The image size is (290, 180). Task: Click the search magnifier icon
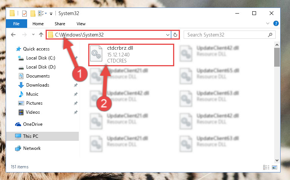point(270,35)
